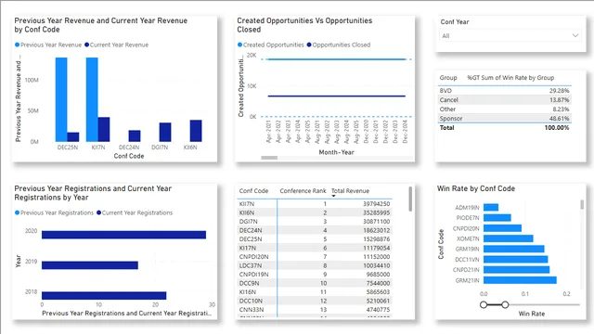594x334 pixels.
Task: Click the Group column header
Action: coord(448,78)
